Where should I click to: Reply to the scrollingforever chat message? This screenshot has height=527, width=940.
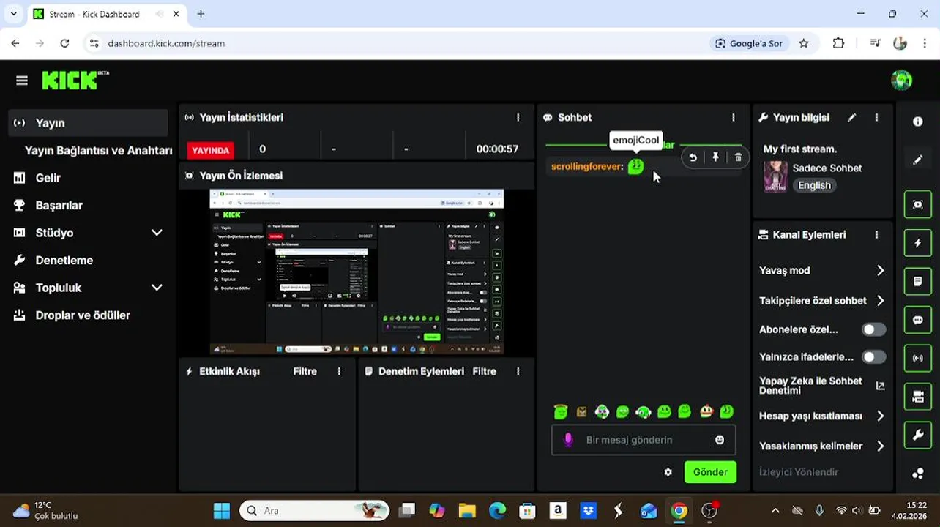pyautogui.click(x=693, y=157)
